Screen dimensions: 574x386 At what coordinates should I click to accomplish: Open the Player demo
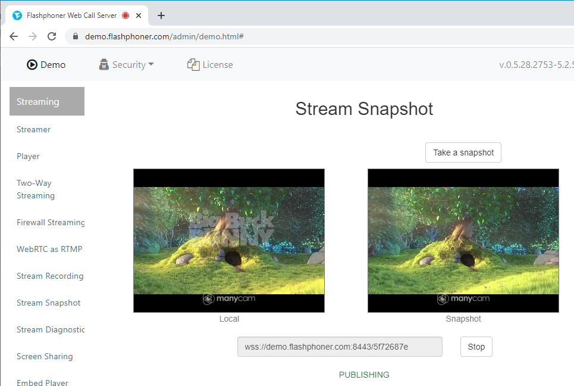(28, 156)
